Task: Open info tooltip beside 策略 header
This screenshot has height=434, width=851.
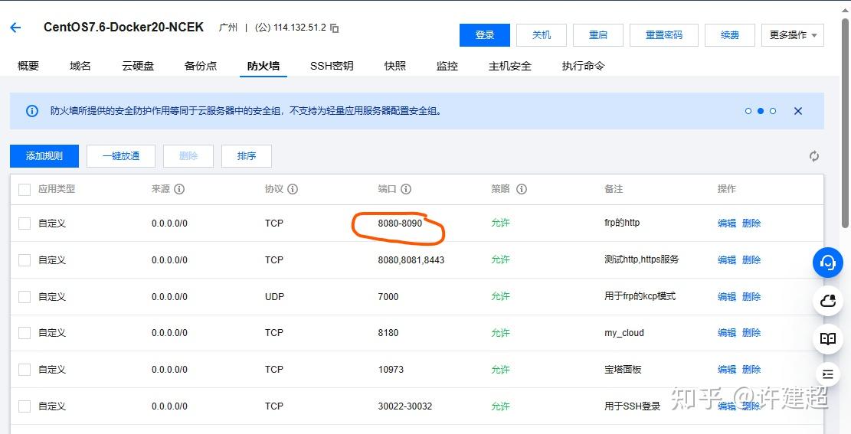Action: click(522, 189)
